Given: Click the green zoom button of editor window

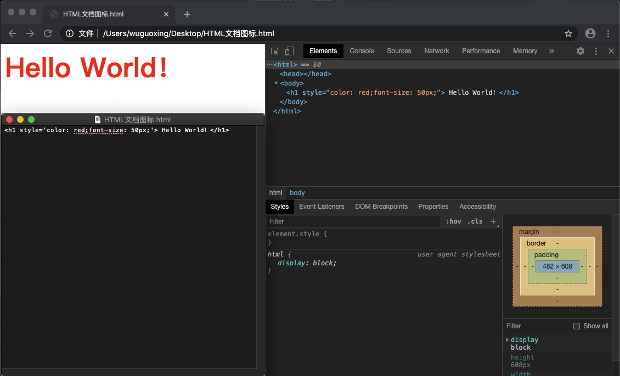Looking at the screenshot, I should coord(31,119).
